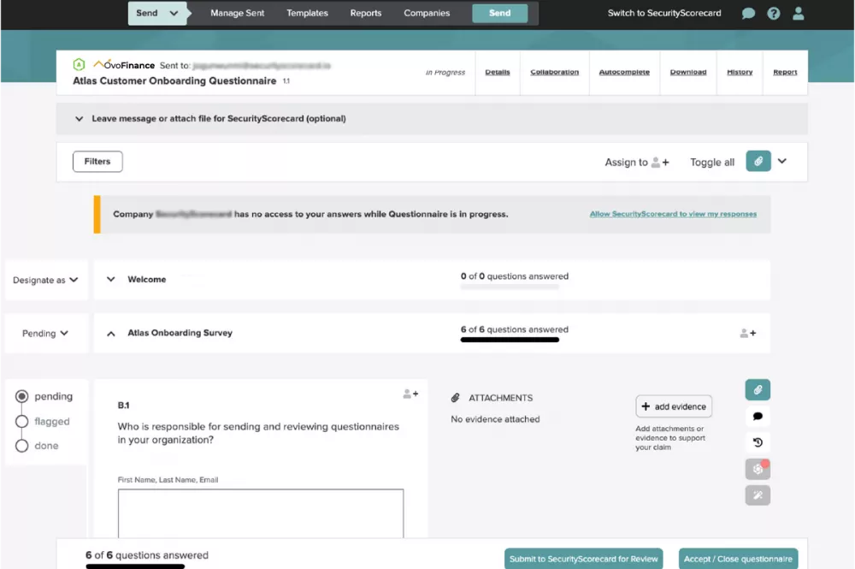This screenshot has height=569, width=855.
Task: Open the question history clock icon
Action: point(758,442)
